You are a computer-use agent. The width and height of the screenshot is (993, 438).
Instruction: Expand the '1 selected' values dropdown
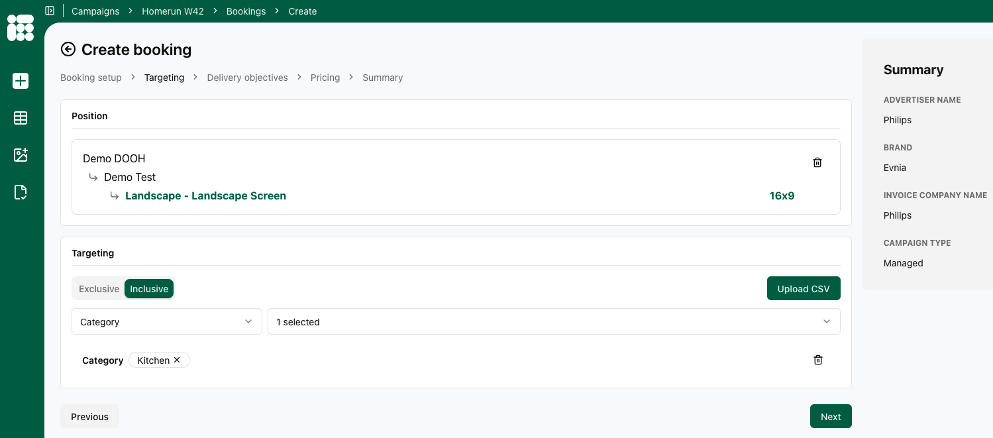click(x=554, y=321)
